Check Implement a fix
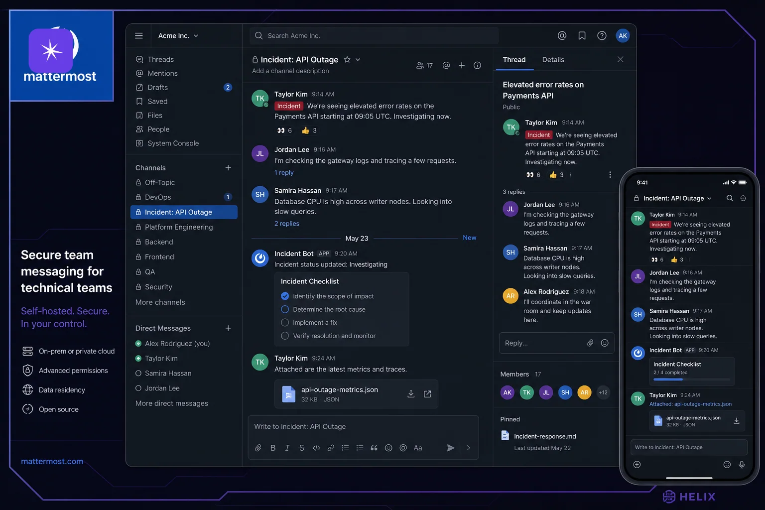The width and height of the screenshot is (765, 510). point(285,323)
